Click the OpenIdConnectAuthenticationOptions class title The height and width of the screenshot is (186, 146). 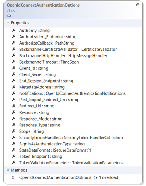[x=43, y=5]
